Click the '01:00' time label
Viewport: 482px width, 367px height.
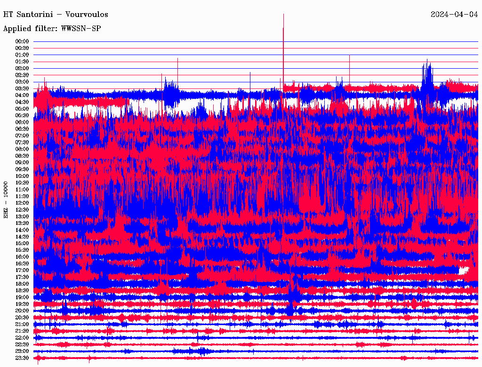(x=22, y=55)
